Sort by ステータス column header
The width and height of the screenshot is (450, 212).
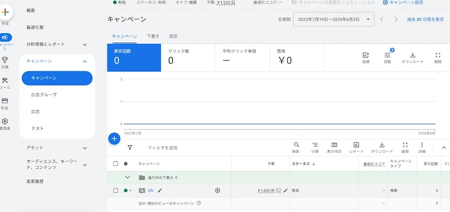[304, 164]
